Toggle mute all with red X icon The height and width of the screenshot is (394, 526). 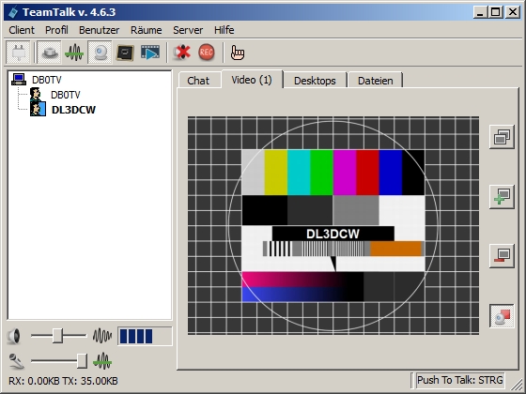click(182, 53)
